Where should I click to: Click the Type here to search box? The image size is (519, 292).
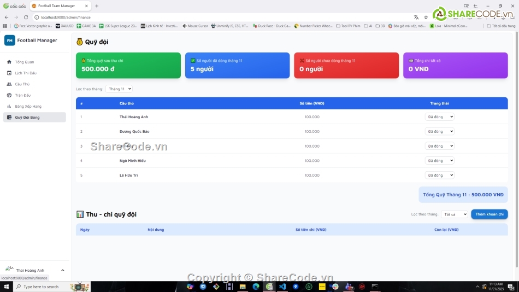[x=51, y=287]
